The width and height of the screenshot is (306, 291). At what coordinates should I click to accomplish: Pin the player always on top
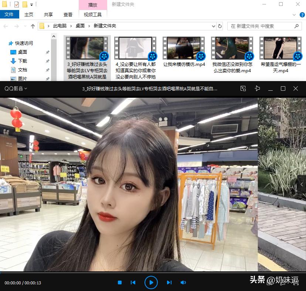click(x=258, y=88)
